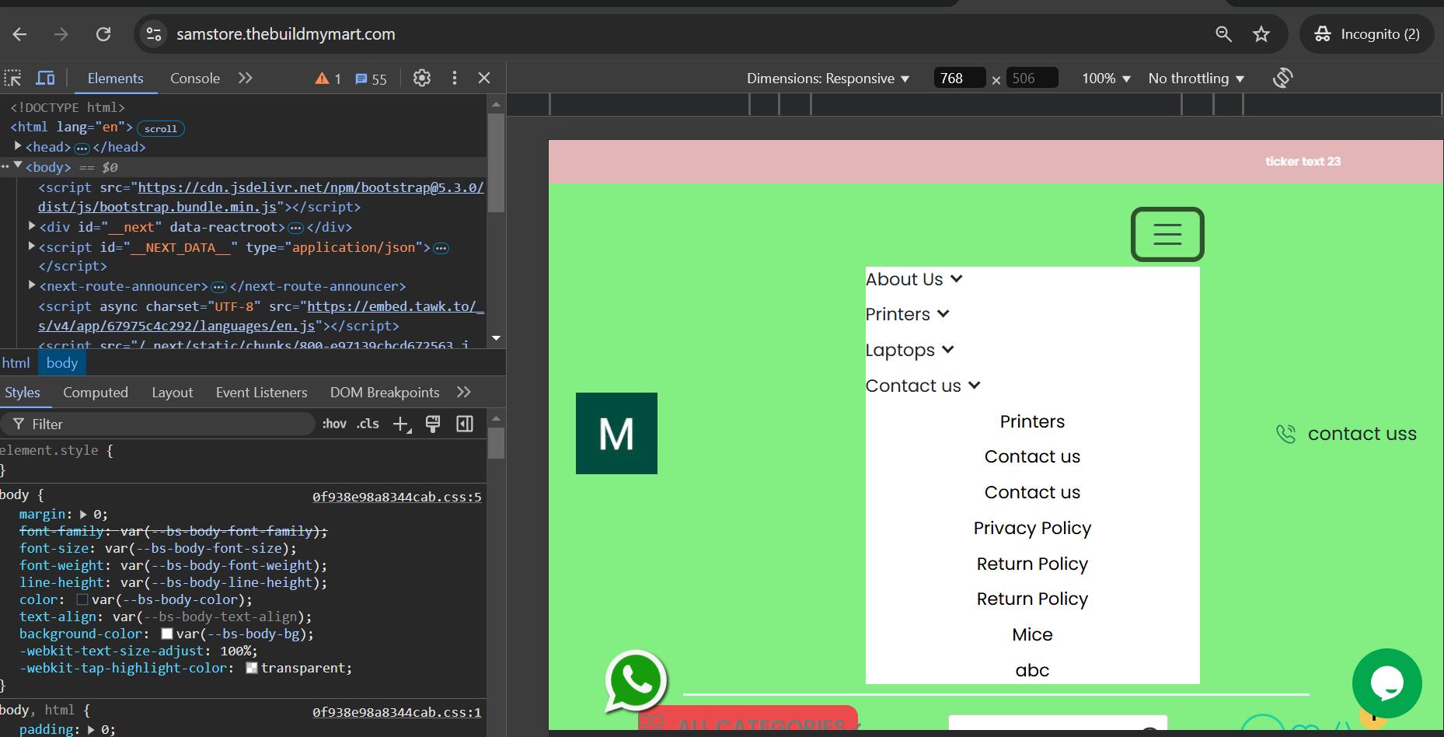Click the Mice menu link
The height and width of the screenshot is (737, 1444).
1032,634
